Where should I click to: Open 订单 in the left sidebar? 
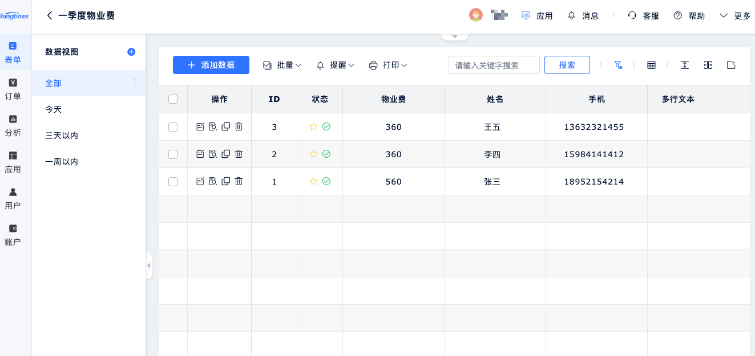point(13,89)
